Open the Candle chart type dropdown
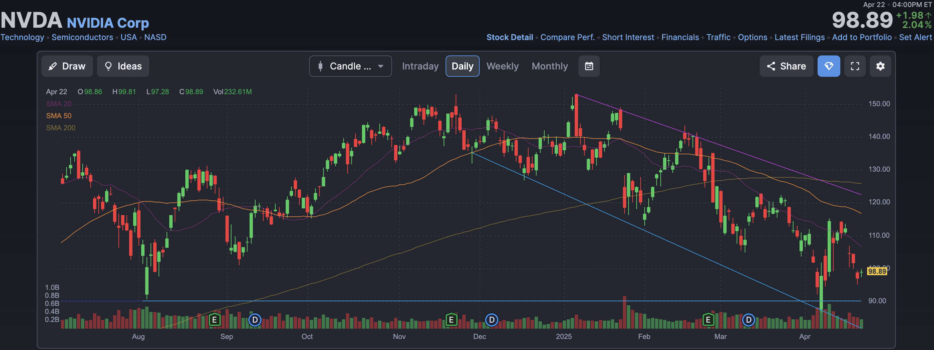Screen dimensions: 934x350 coord(350,66)
